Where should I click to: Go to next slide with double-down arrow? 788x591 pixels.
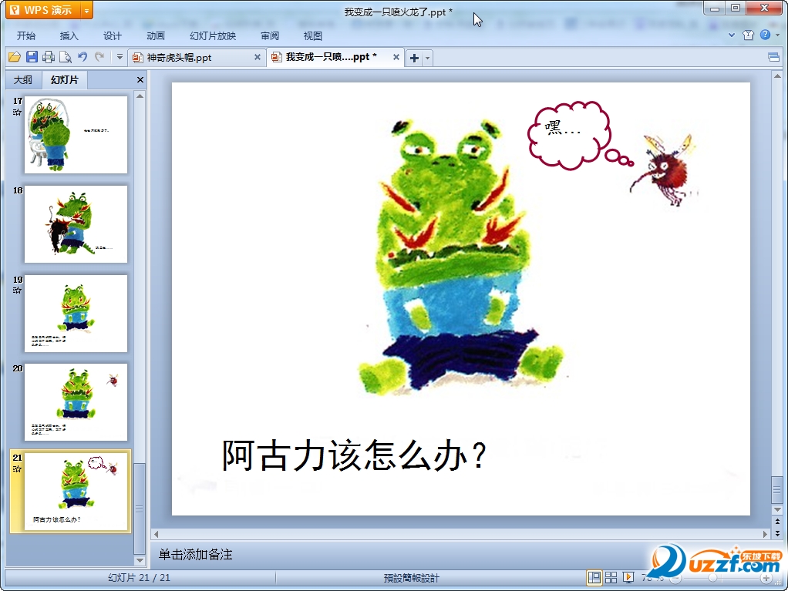(777, 533)
